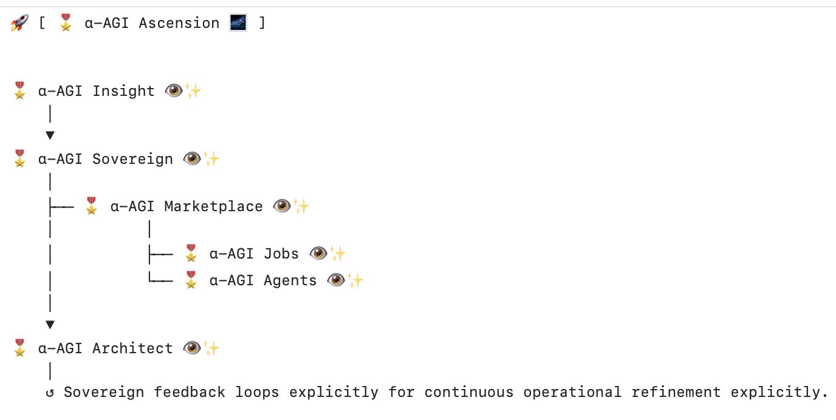Click the medal icon before α-AGI Marketplace
The image size is (836, 420).
[91, 206]
